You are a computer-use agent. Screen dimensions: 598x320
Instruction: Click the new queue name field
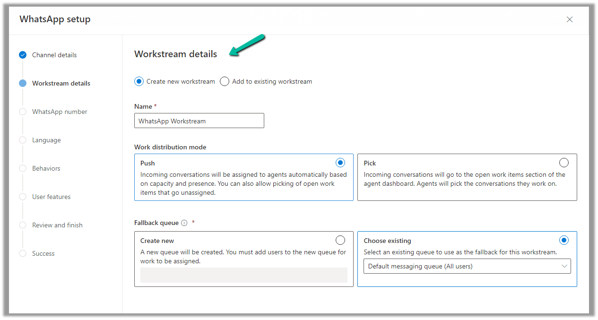(243, 275)
